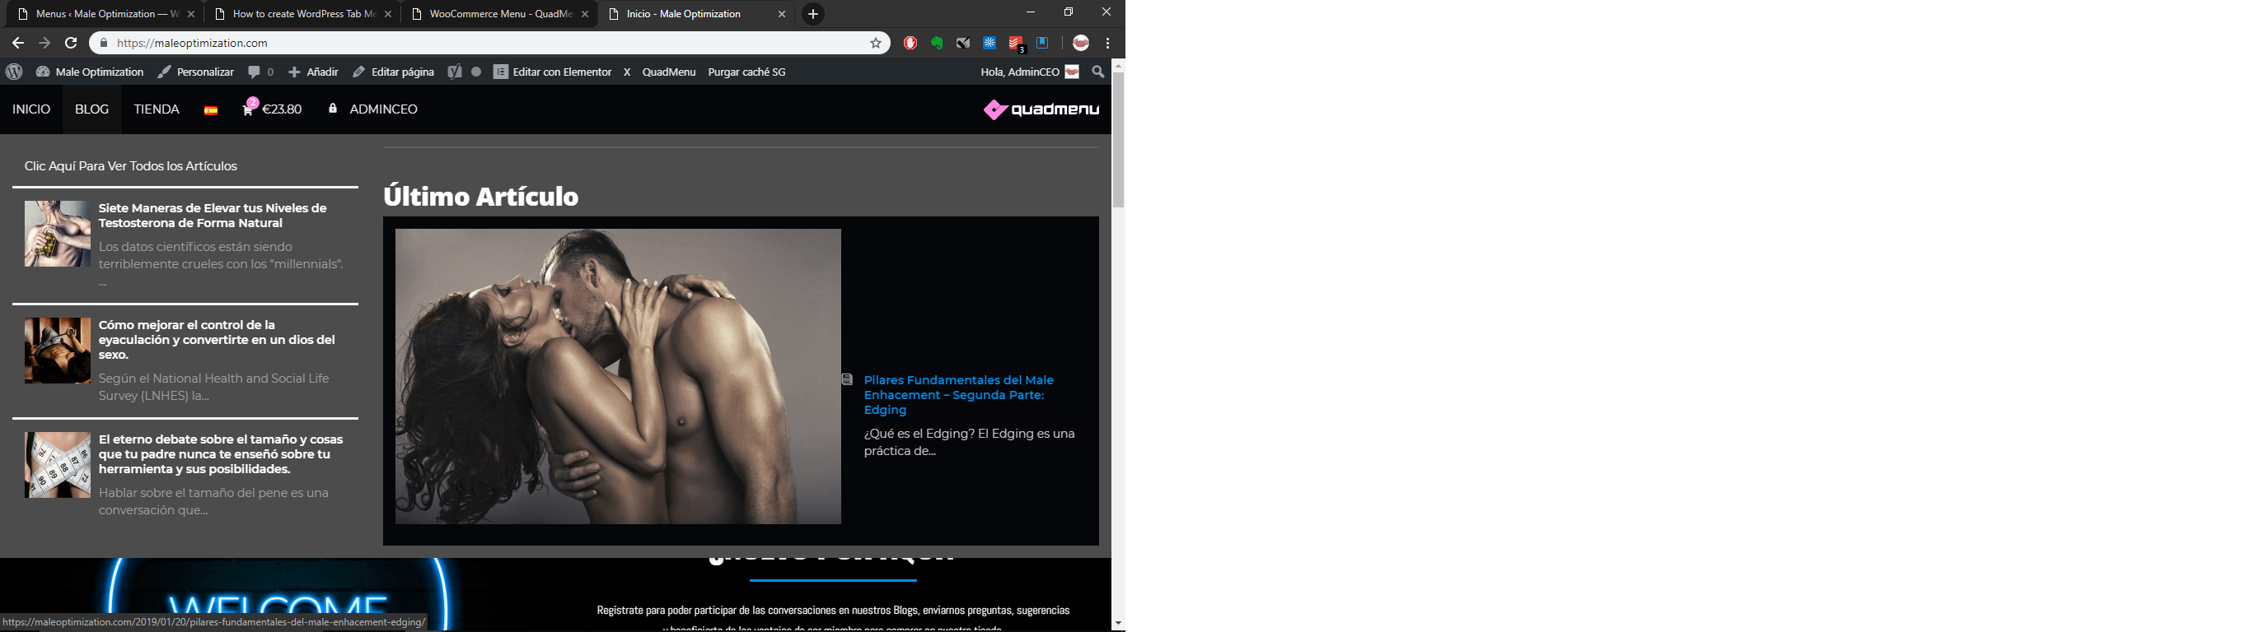
Task: Click 'Clic Aquí Para Ver Todos los Artículos'
Action: (130, 166)
